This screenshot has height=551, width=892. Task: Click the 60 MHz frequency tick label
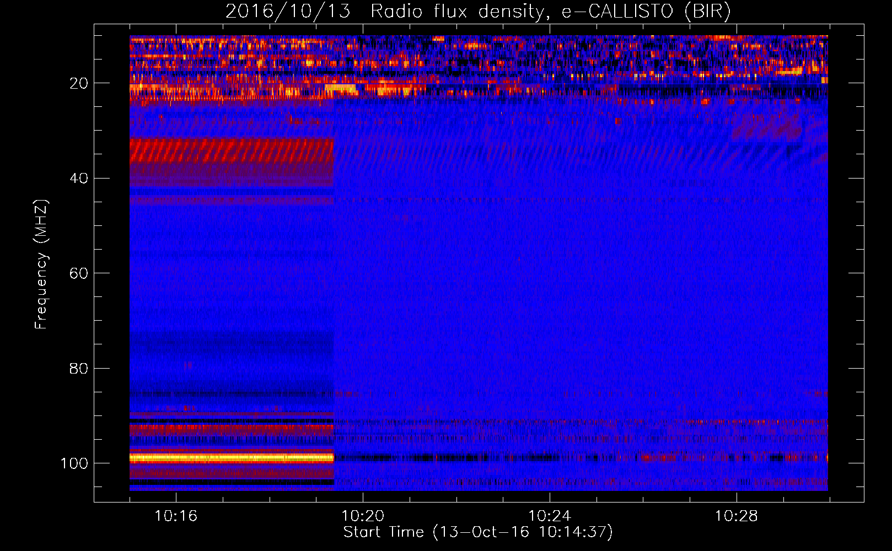pyautogui.click(x=79, y=273)
